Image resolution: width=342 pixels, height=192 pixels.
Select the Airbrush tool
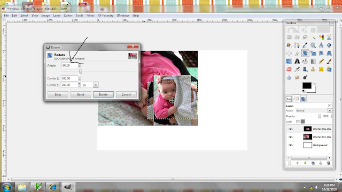[x=297, y=69]
